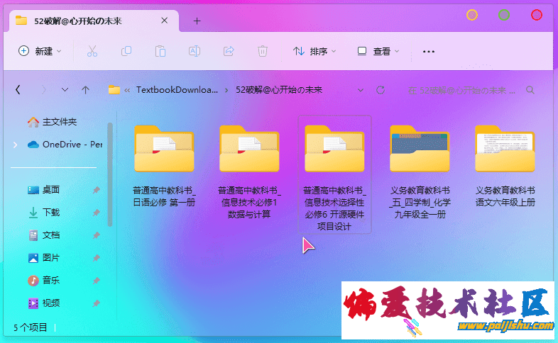Navigate back with the back arrow
This screenshot has height=343, width=558.
coord(18,90)
